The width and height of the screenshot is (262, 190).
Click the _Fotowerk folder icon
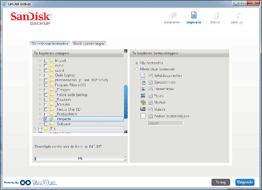[51, 99]
